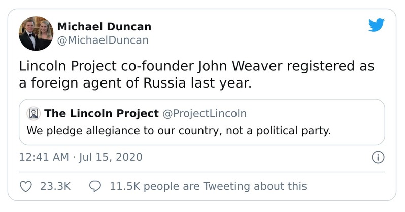Open the tweet info circle icon

point(378,157)
